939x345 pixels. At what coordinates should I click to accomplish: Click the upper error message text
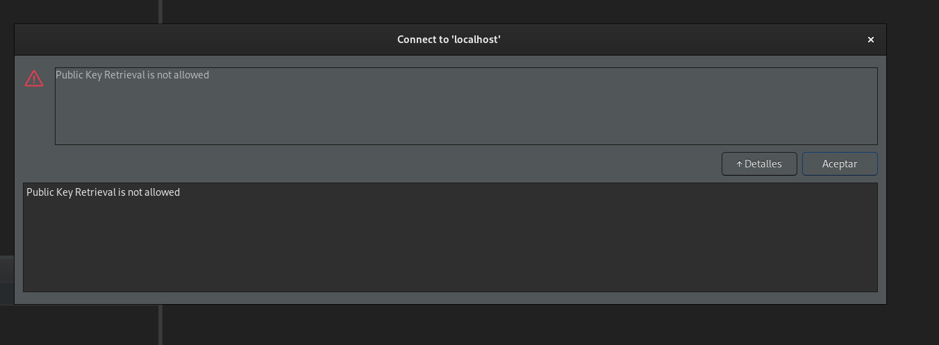(x=132, y=75)
